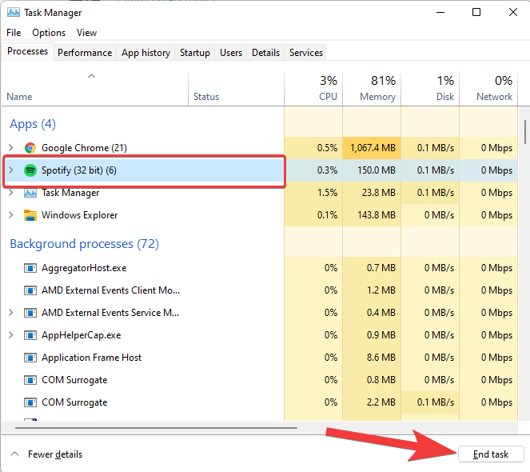Click the Application Frame Host icon
The height and width of the screenshot is (472, 530).
pyautogui.click(x=30, y=358)
